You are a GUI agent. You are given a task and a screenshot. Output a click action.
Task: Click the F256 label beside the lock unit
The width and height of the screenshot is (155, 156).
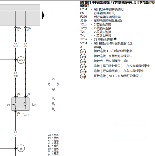(x=34, y=105)
